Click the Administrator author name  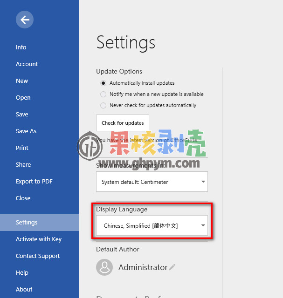[x=143, y=267]
